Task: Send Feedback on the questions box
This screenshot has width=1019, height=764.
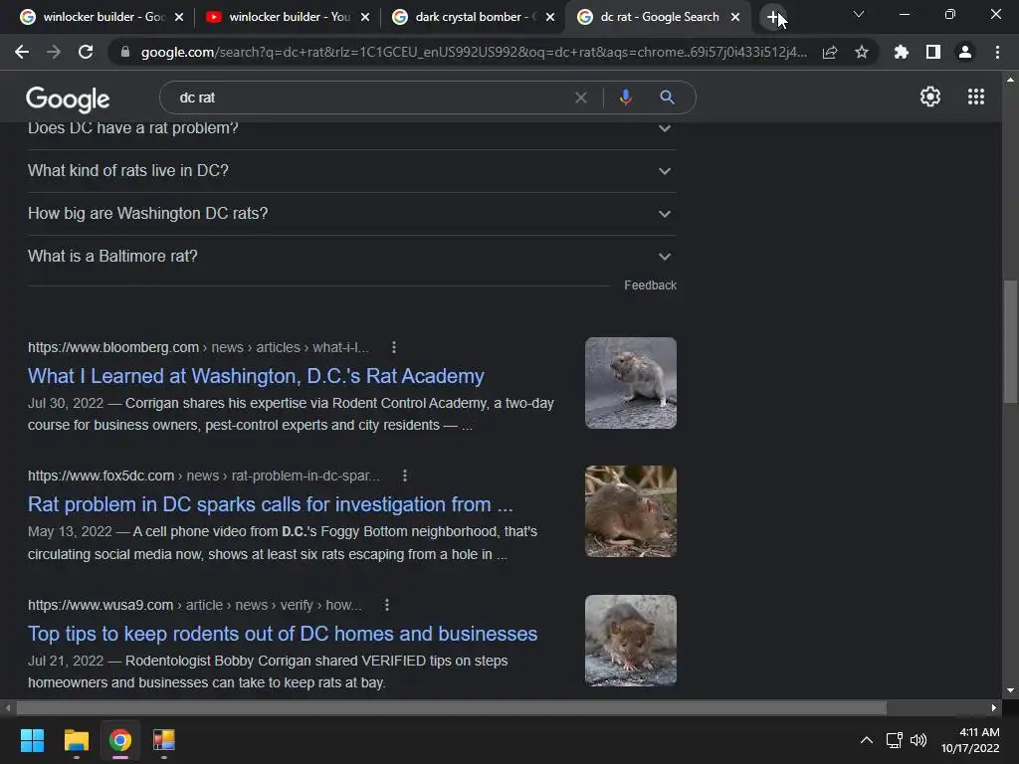Action: (x=650, y=286)
